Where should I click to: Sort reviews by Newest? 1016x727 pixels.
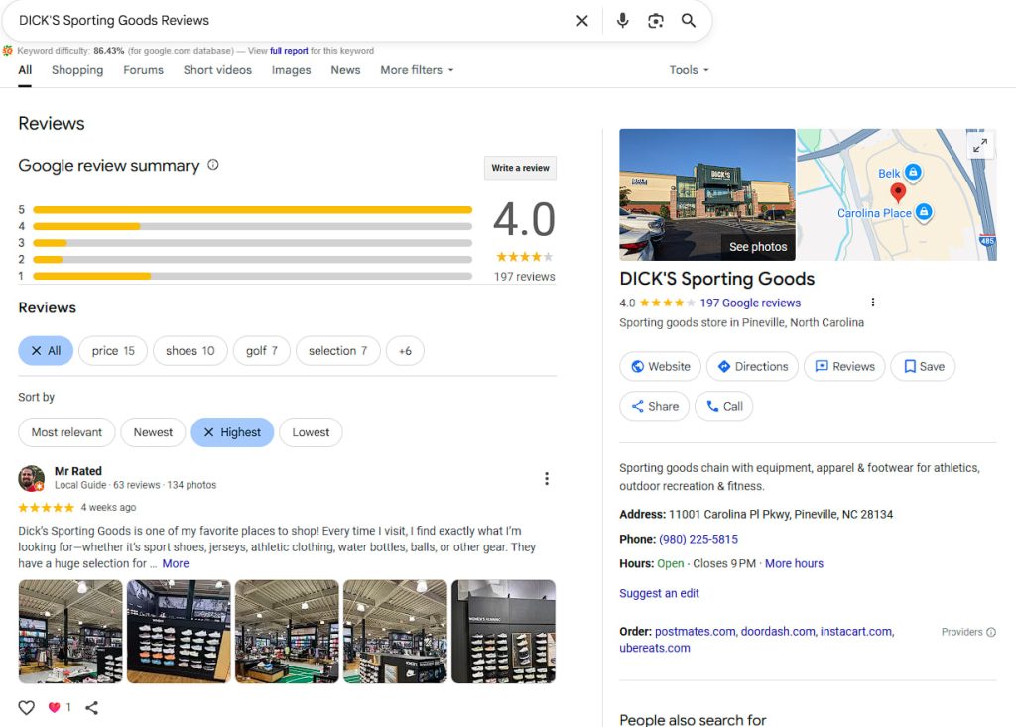tap(153, 432)
